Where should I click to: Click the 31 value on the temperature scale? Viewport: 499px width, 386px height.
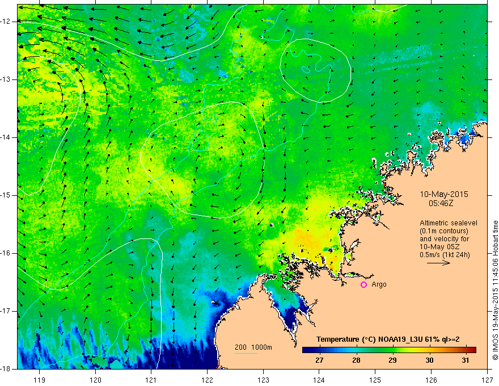tap(466, 360)
